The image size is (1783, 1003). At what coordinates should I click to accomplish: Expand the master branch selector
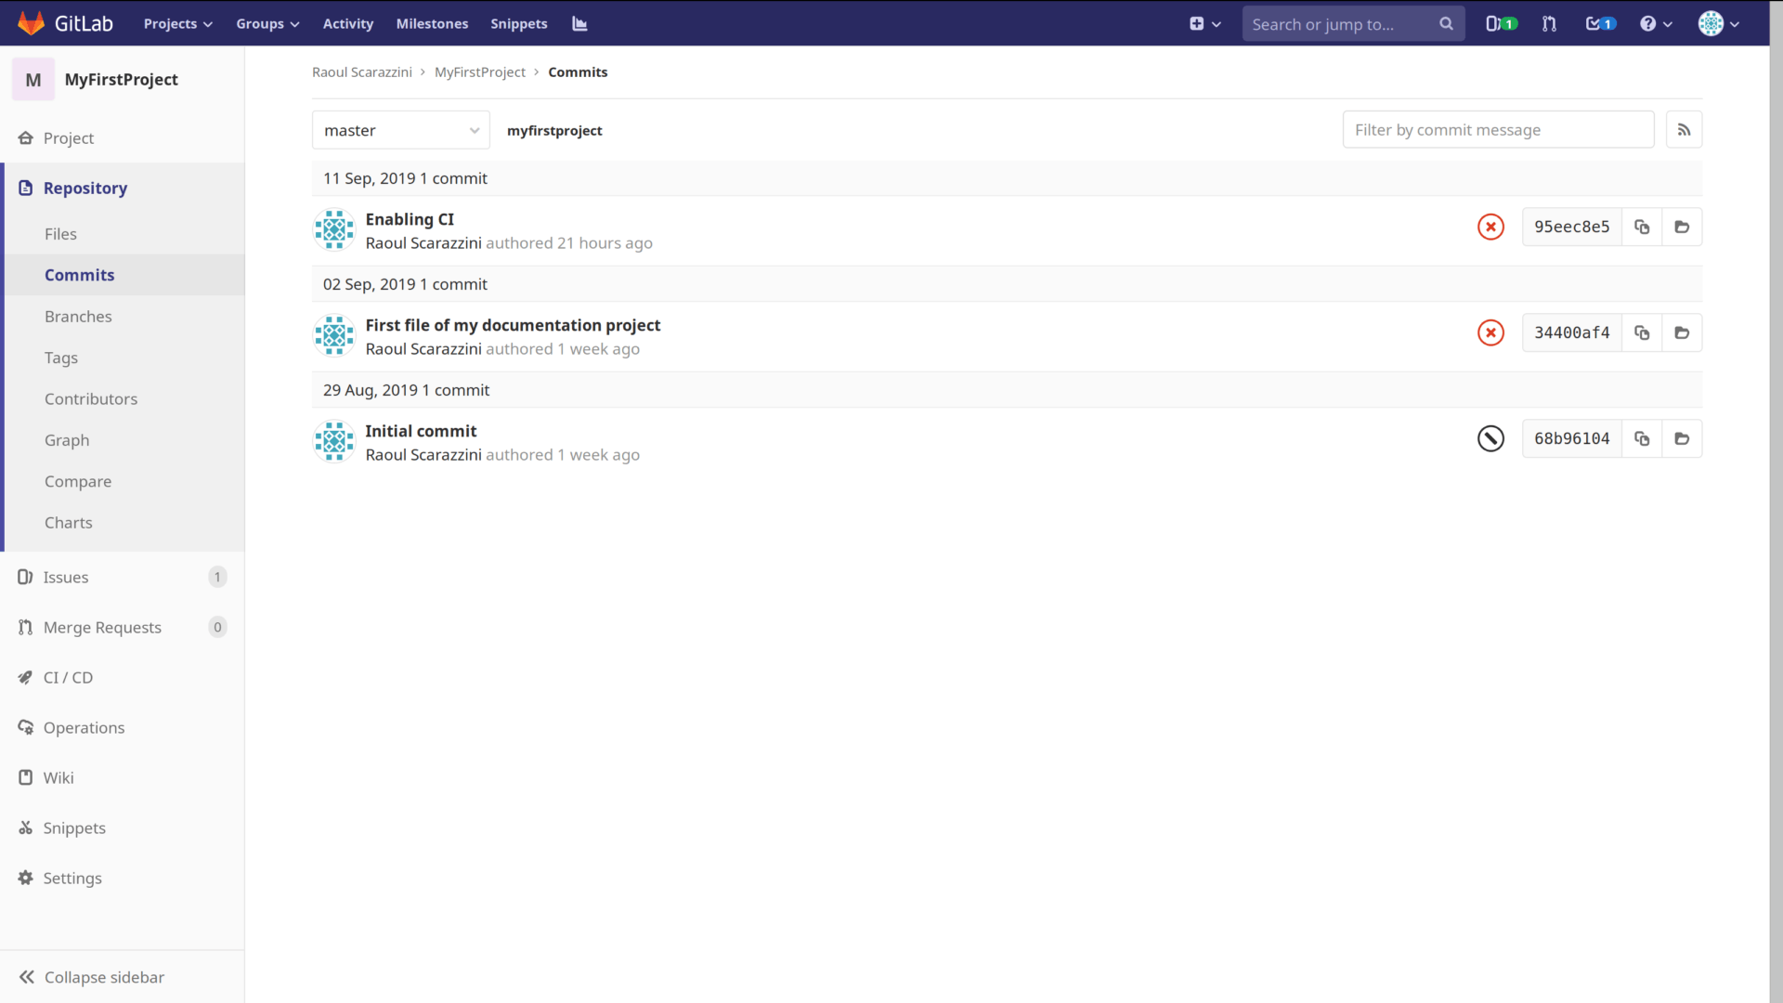click(x=400, y=130)
